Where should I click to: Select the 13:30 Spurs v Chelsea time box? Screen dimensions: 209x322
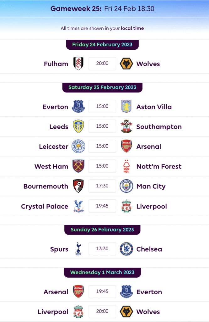click(x=102, y=249)
